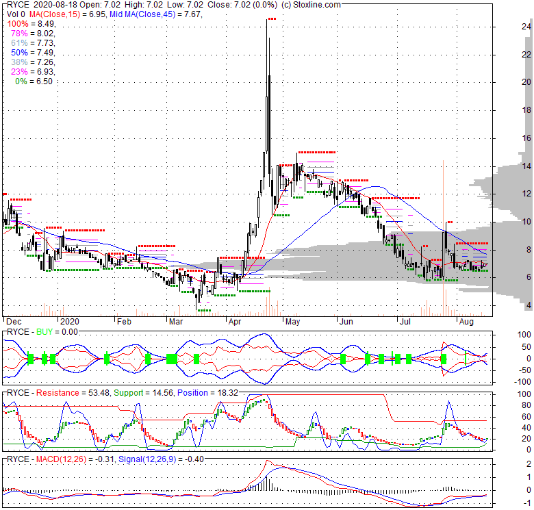The height and width of the screenshot is (510, 534).
Task: Click the 'Jul' month axis label
Action: pyautogui.click(x=405, y=321)
